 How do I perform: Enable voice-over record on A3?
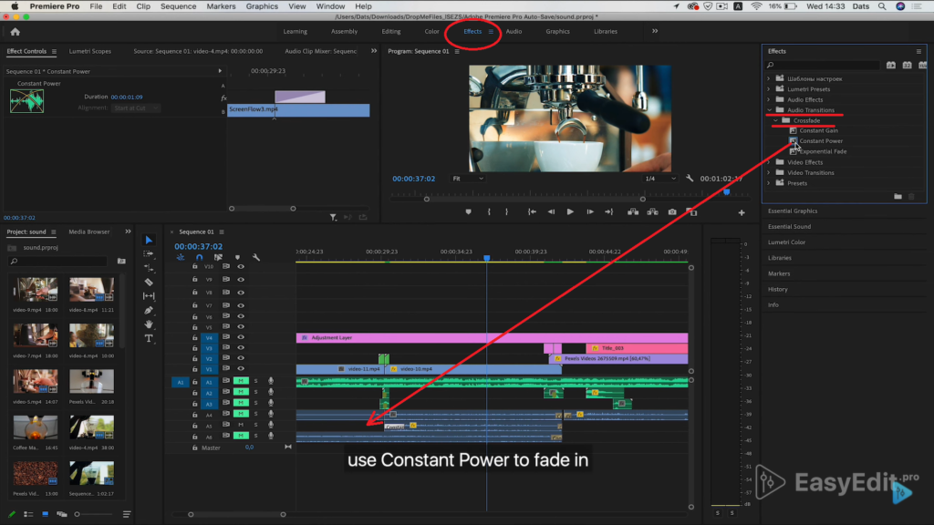(271, 403)
